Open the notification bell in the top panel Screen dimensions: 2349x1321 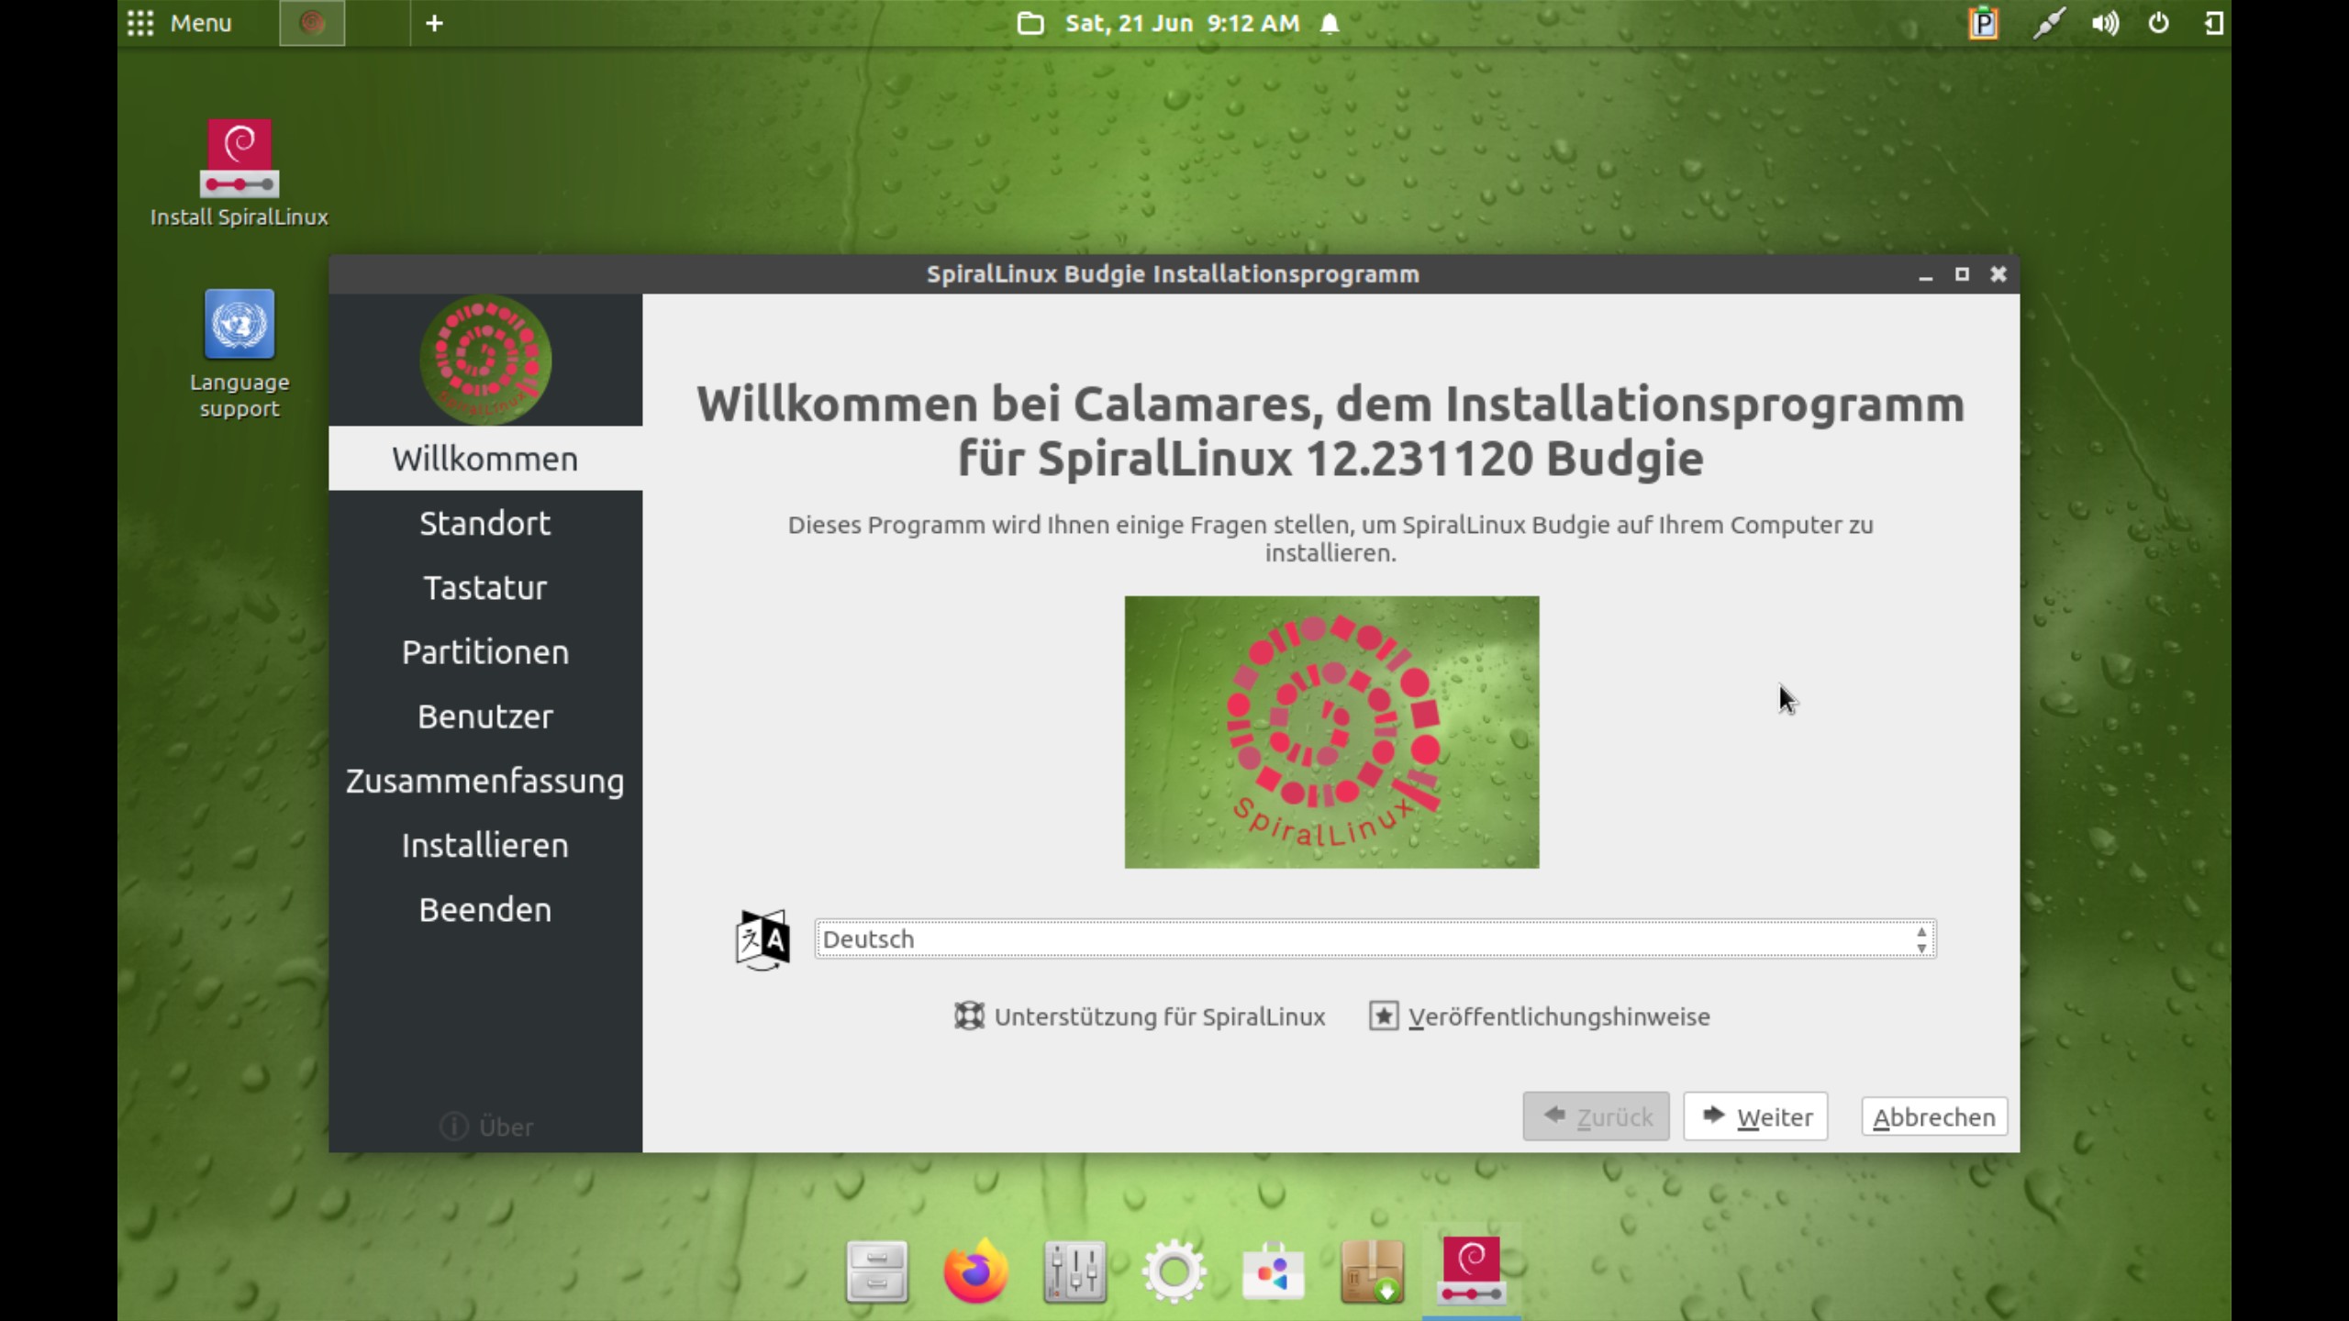click(1330, 23)
